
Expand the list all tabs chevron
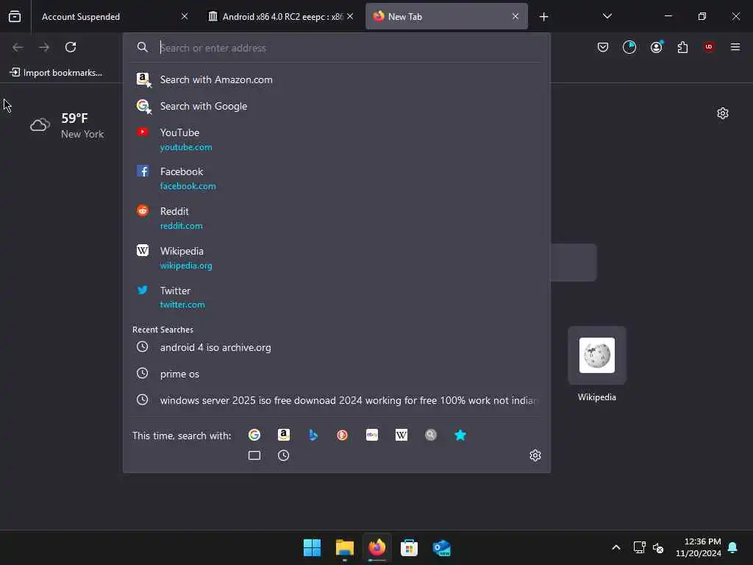tap(607, 16)
